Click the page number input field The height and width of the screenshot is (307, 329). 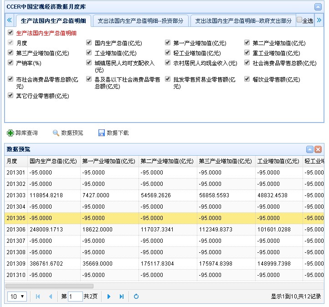[x=75, y=297]
